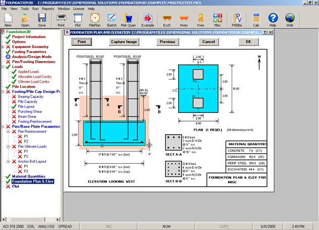Image resolution: width=319 pixels, height=230 pixels.
Task: Open the Tools menu
Action: click(25, 9)
